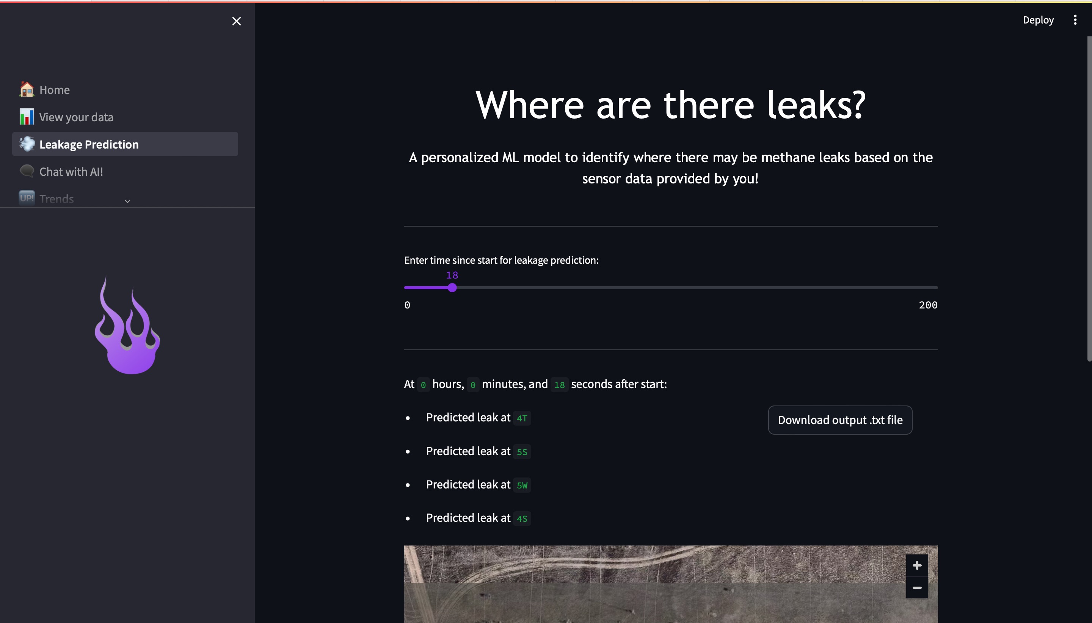Close the sidebar with the X icon
Viewport: 1092px width, 623px height.
(236, 21)
